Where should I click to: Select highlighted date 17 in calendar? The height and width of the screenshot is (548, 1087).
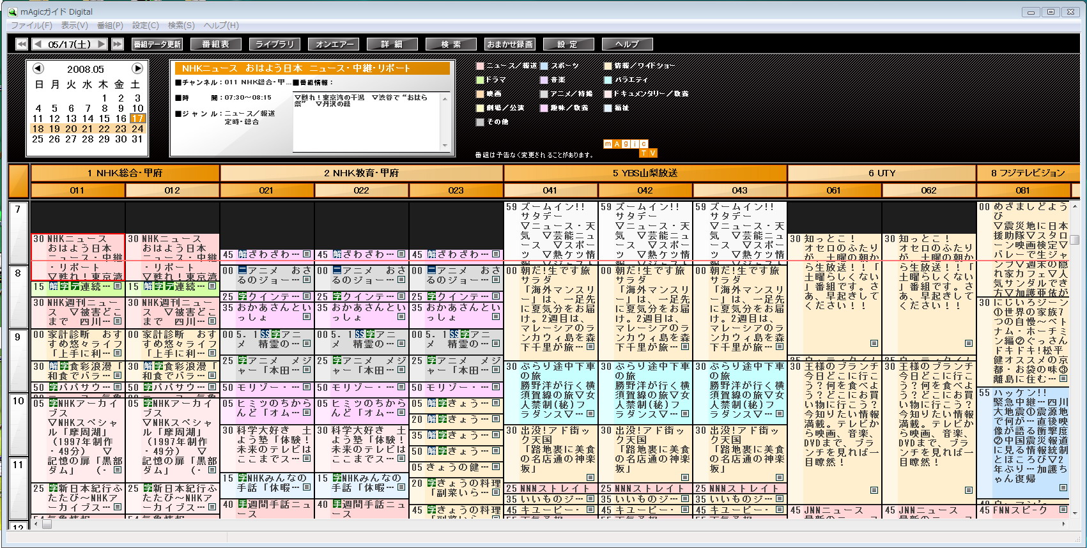point(137,118)
